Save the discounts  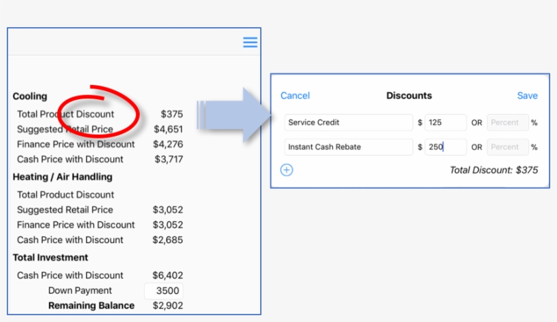click(526, 96)
